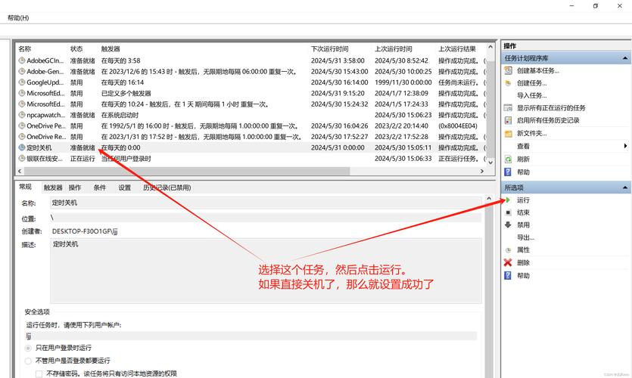Click the clock icon beside OneDrive Pe task
The image size is (632, 378).
click(22, 126)
